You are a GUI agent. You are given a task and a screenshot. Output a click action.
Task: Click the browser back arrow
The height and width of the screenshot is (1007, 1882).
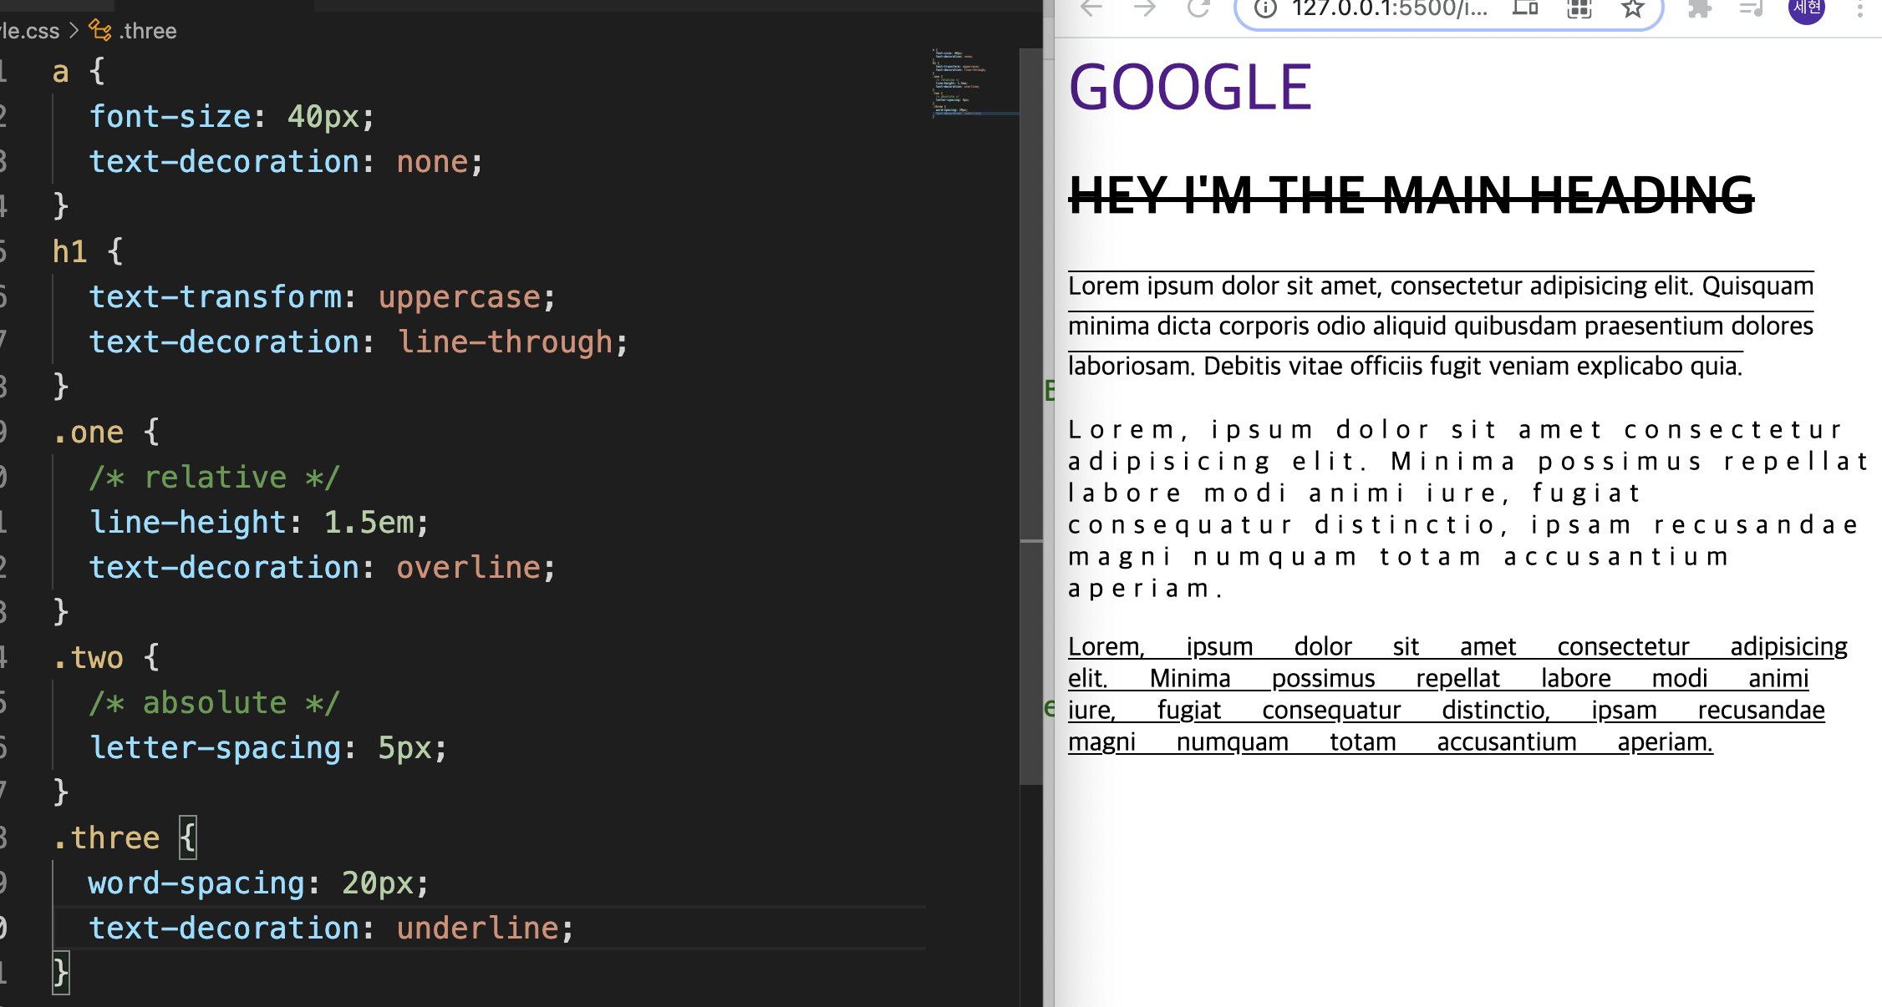tap(1091, 8)
